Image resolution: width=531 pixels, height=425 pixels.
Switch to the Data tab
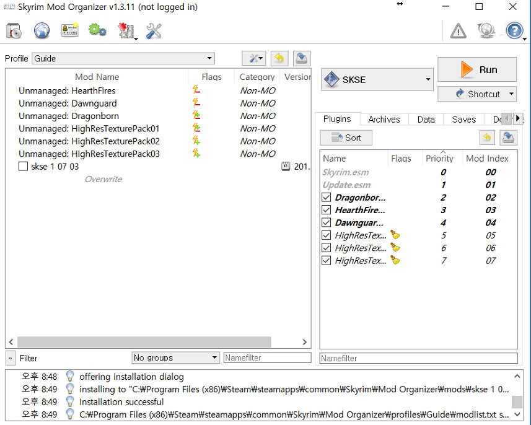click(426, 120)
